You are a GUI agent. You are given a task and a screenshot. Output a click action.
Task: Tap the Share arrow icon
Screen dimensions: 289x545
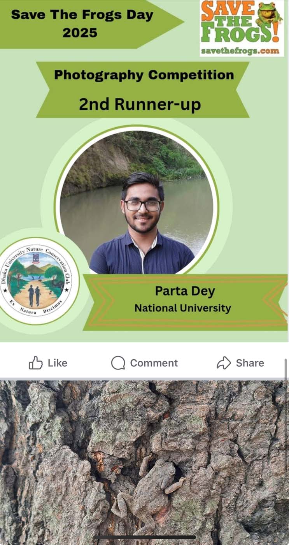tap(224, 363)
